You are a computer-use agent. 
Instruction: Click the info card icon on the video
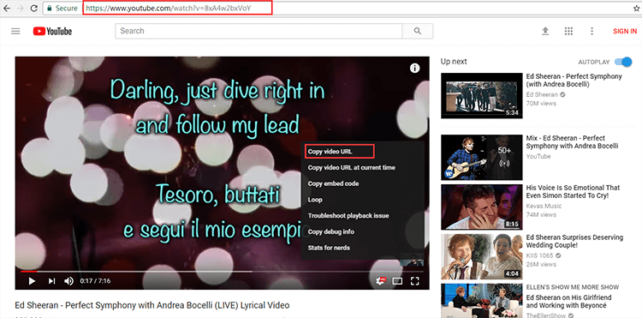415,68
